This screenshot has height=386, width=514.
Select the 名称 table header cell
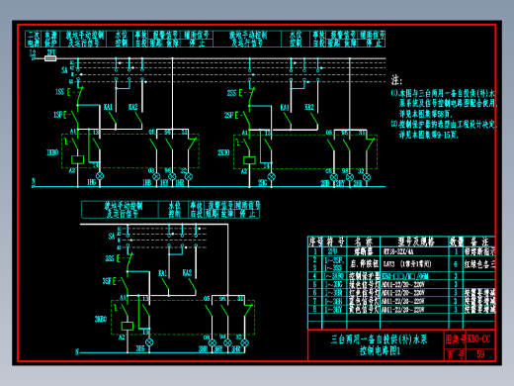click(364, 241)
